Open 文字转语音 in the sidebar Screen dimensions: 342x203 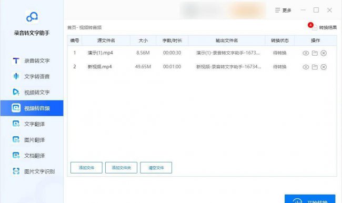pos(32,76)
